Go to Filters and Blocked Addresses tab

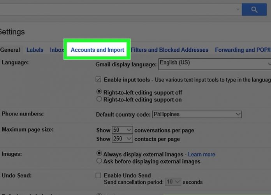pos(169,50)
